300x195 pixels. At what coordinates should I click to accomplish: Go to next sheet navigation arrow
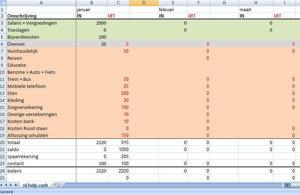tap(11, 185)
